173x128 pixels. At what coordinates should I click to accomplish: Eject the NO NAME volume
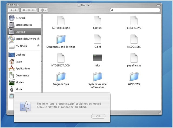pyautogui.click(x=38, y=46)
